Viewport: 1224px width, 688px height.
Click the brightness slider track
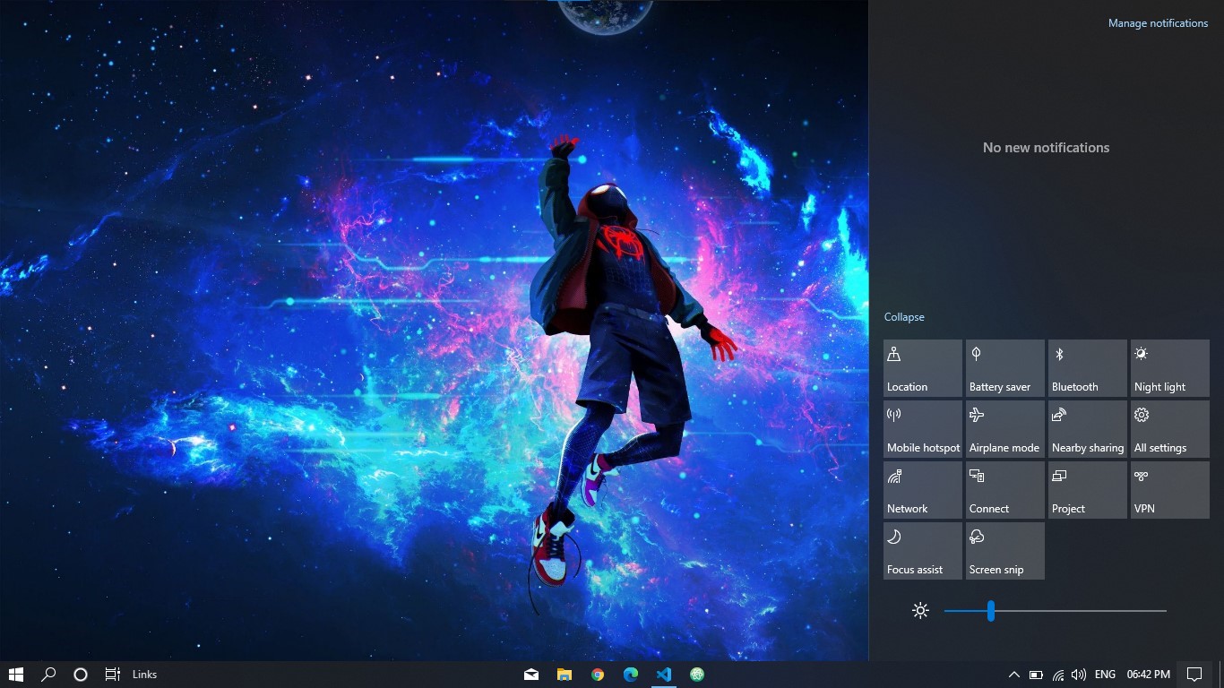click(x=1056, y=611)
